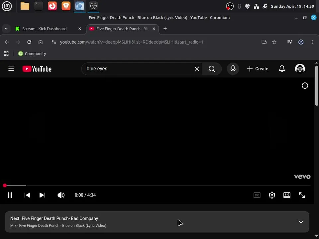Skip to the next video
This screenshot has height=239, width=319.
pyautogui.click(x=42, y=195)
